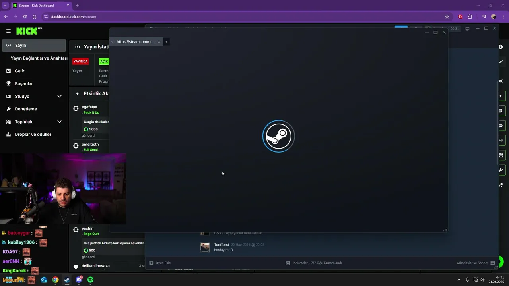Click Steam big picture monitor icon
The height and width of the screenshot is (286, 509).
(468, 29)
